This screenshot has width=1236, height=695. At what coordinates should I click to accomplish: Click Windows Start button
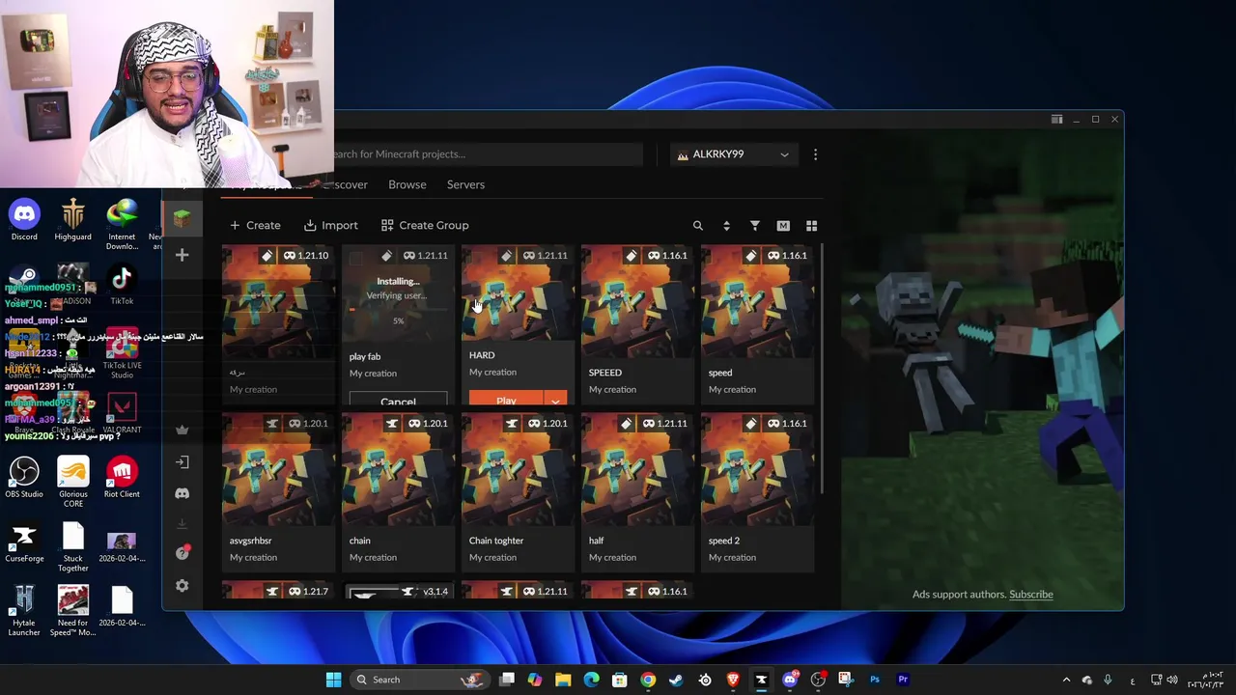click(333, 680)
